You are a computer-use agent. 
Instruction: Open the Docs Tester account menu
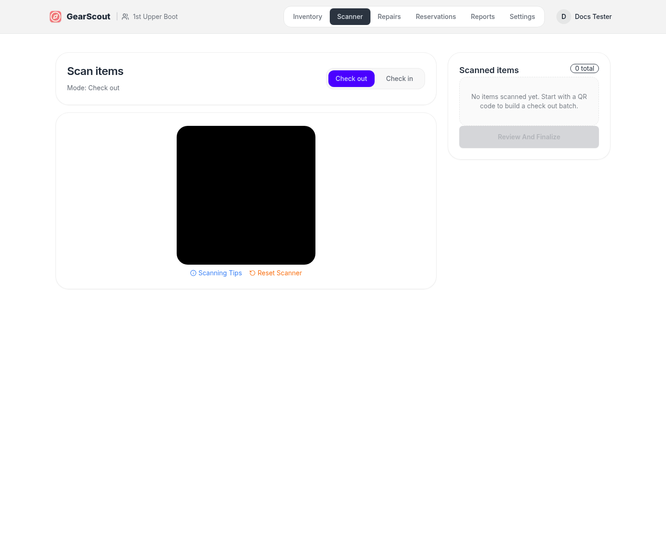pyautogui.click(x=593, y=17)
